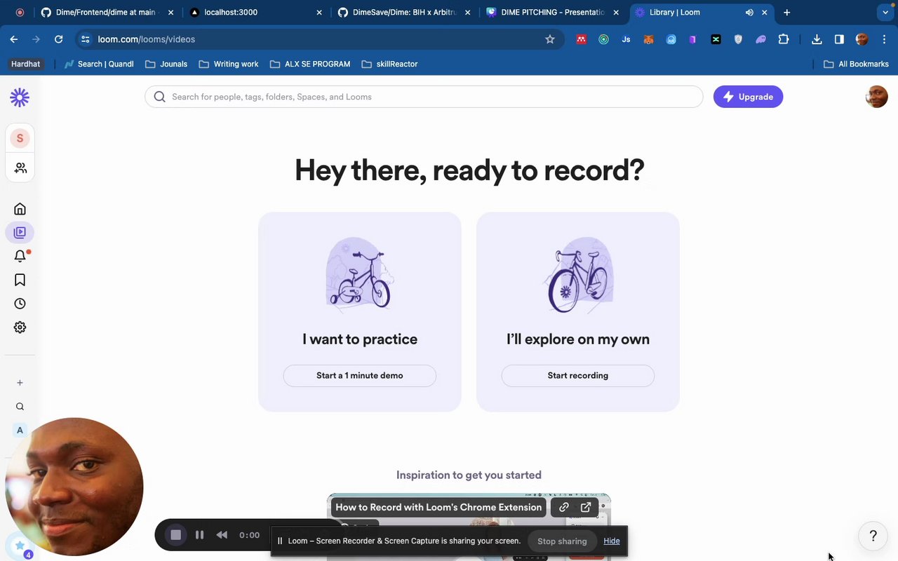
Task: Click the invite teammates people icon
Action: (x=20, y=168)
